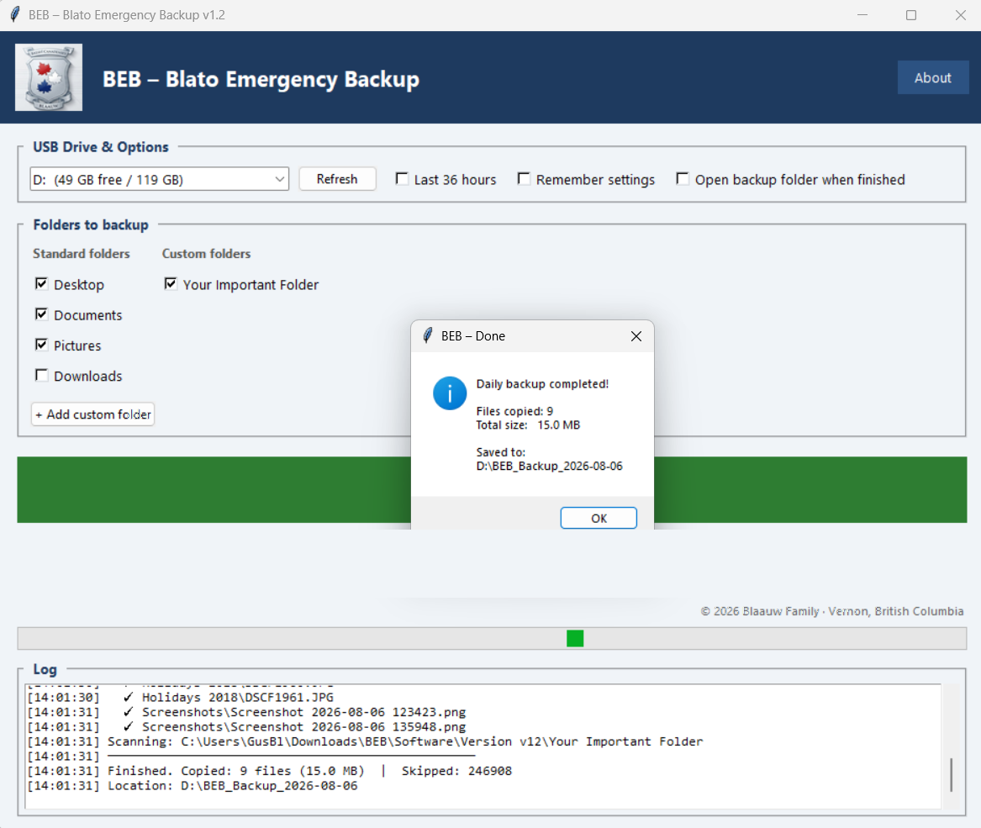Enable Open backup folder when finished
The height and width of the screenshot is (828, 981).
(683, 179)
